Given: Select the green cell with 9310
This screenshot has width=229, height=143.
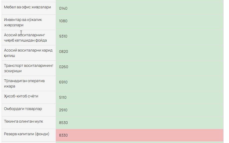Looking at the screenshot, I should point(140,38).
